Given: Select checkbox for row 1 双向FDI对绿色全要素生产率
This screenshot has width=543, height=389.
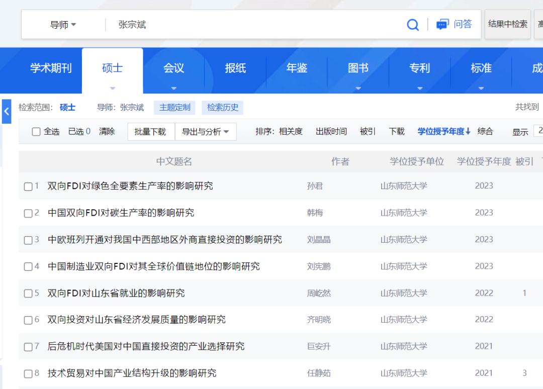Looking at the screenshot, I should click(x=28, y=186).
